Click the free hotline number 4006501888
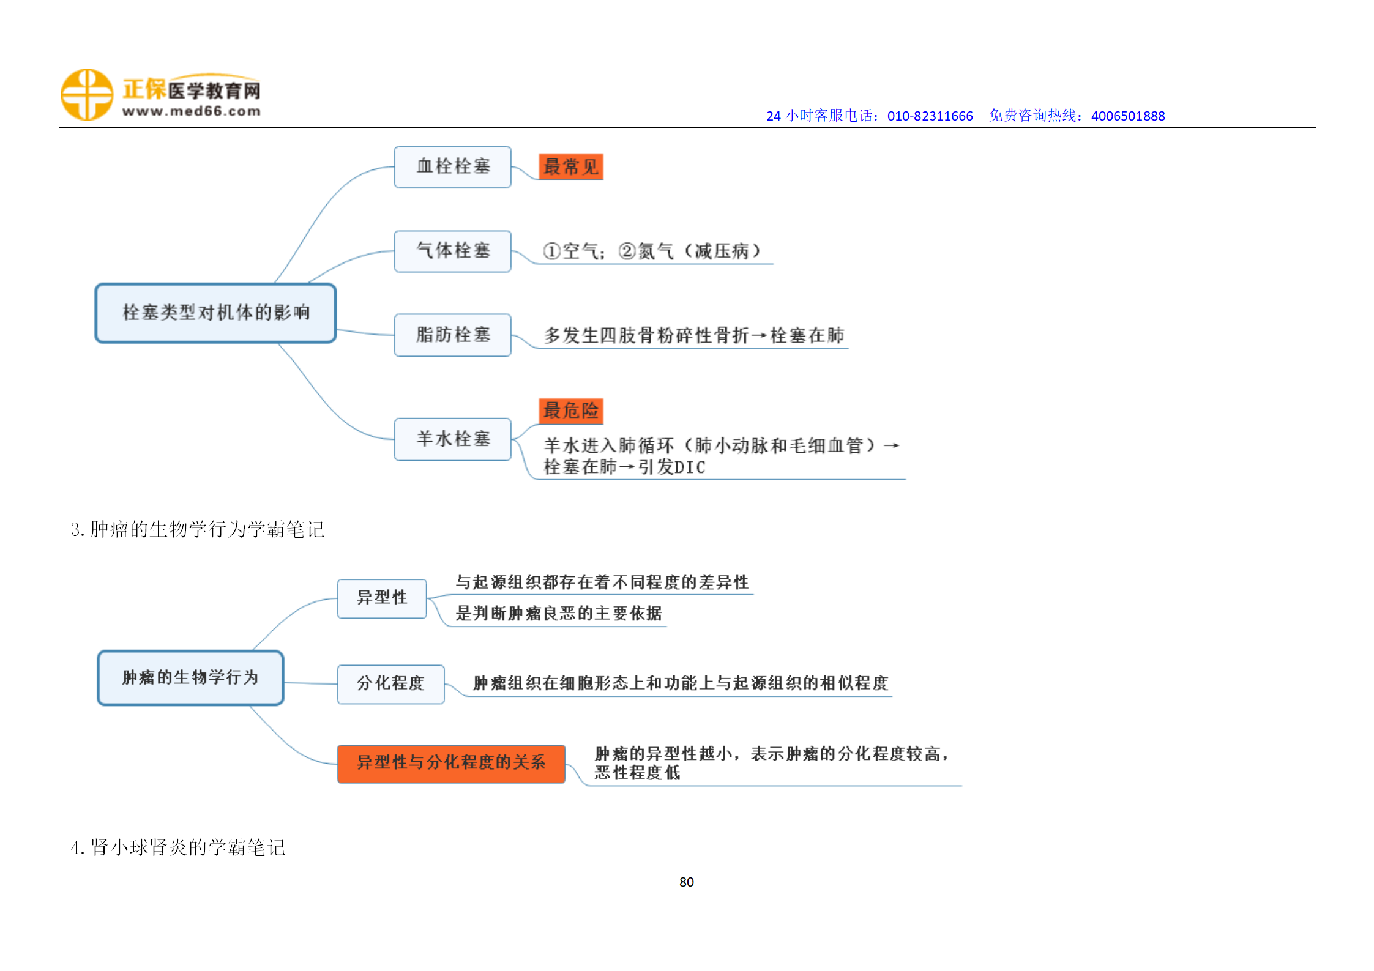 click(x=1127, y=116)
